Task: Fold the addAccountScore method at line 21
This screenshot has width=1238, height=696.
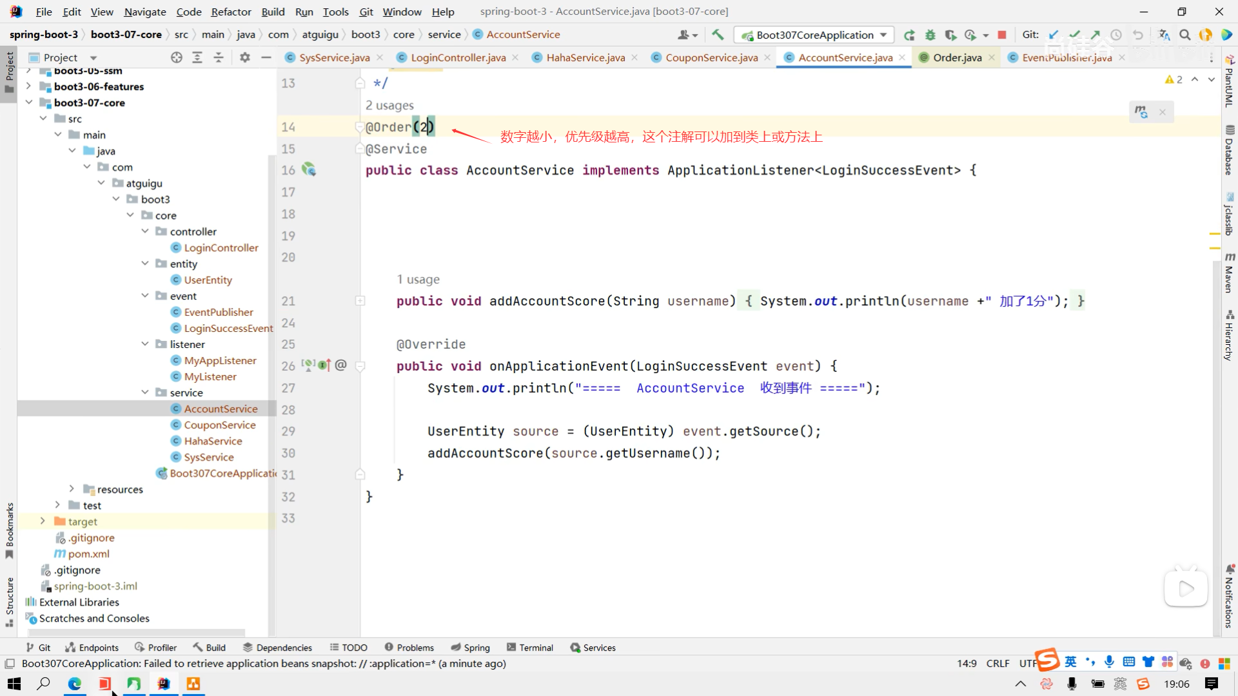Action: coord(360,301)
